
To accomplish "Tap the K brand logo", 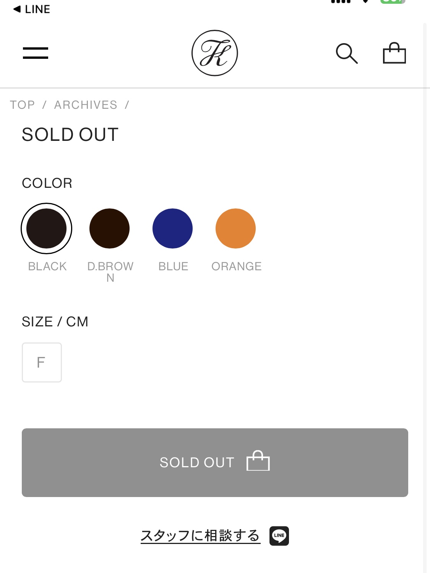I will (215, 53).
